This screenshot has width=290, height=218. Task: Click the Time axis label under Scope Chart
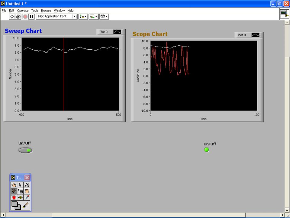click(x=203, y=119)
